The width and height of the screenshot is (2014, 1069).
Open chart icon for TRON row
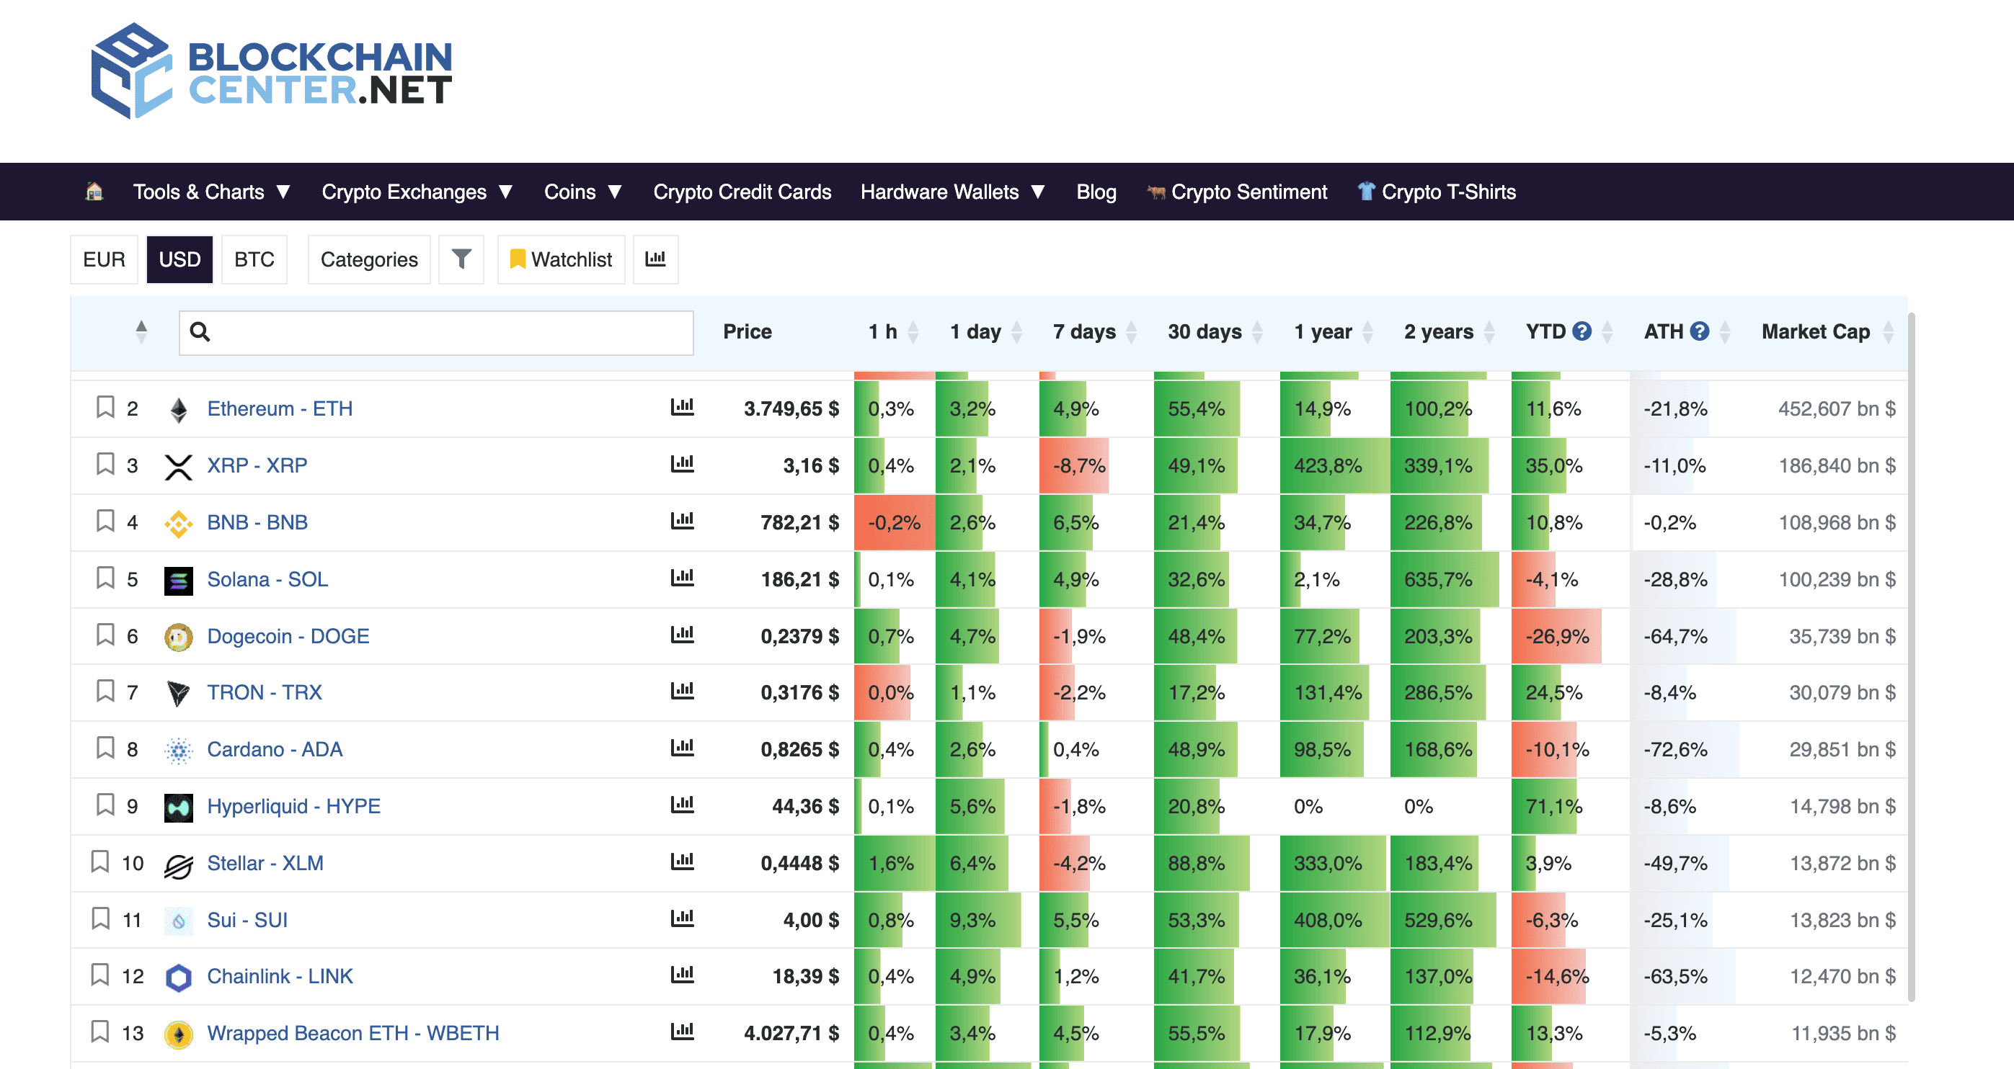pyautogui.click(x=683, y=691)
